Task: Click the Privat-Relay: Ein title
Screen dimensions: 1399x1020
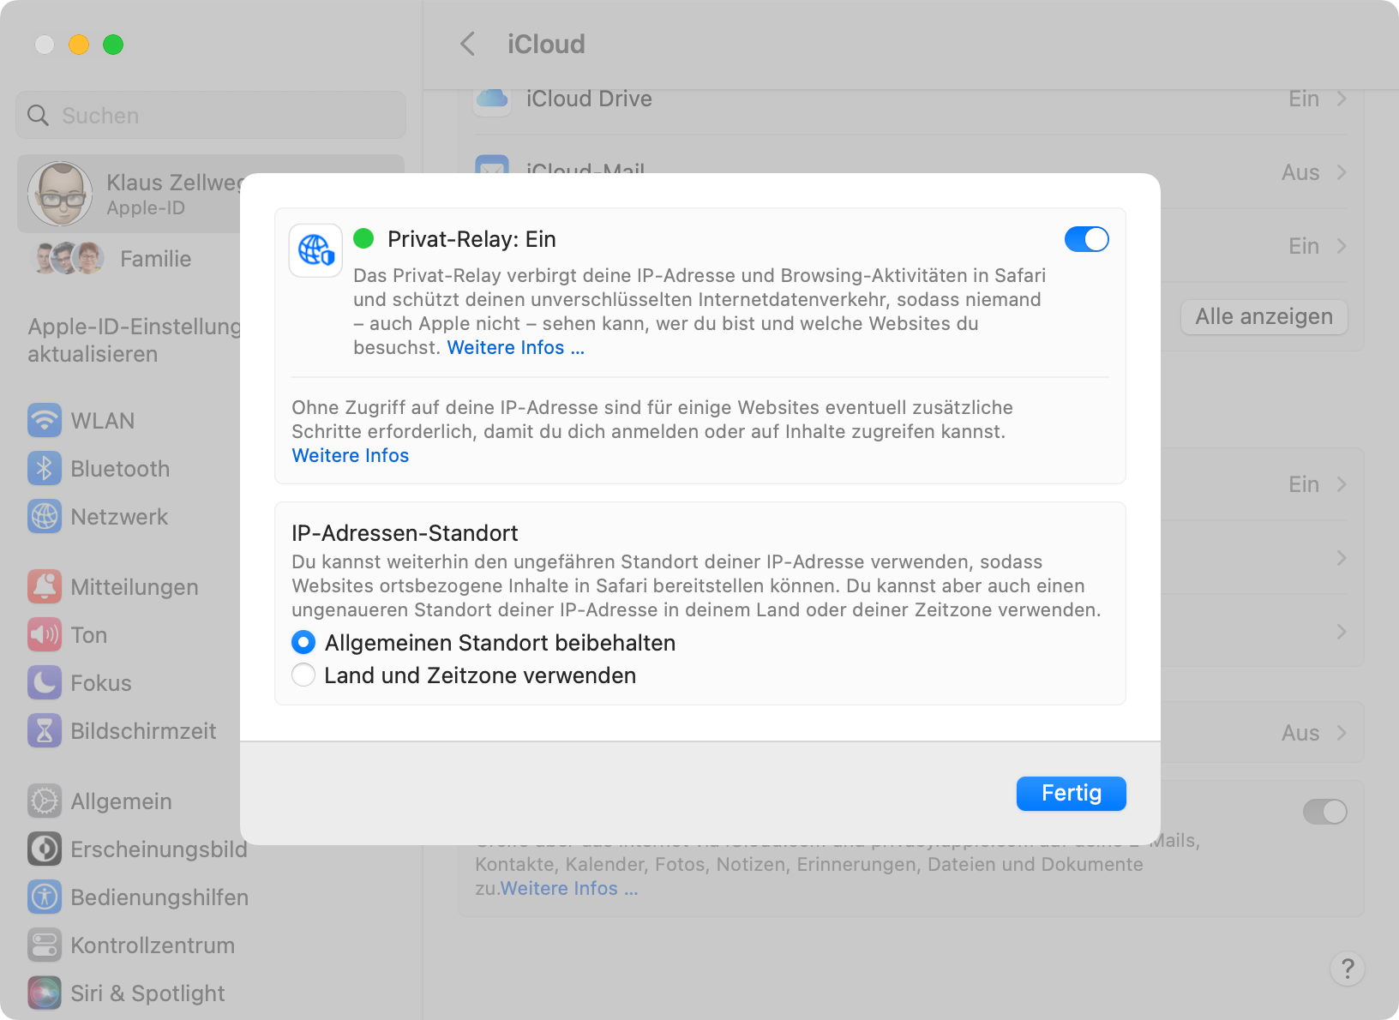Action: pos(471,239)
